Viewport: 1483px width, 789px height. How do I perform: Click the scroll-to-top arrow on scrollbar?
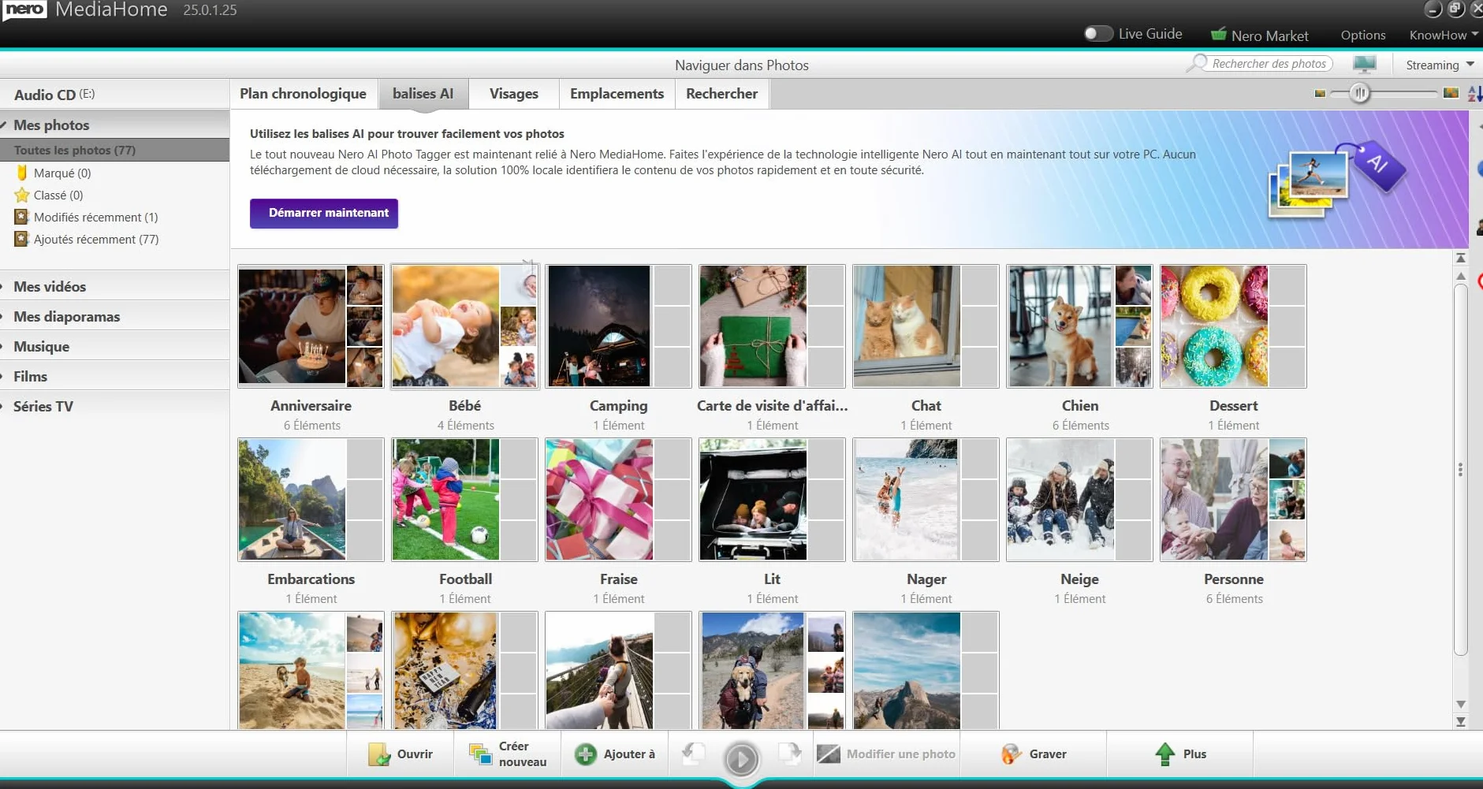(x=1461, y=258)
